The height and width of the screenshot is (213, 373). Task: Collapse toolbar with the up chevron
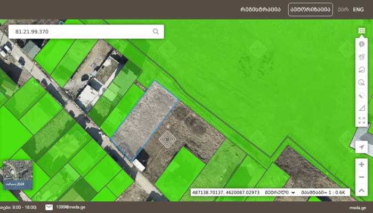(362, 190)
